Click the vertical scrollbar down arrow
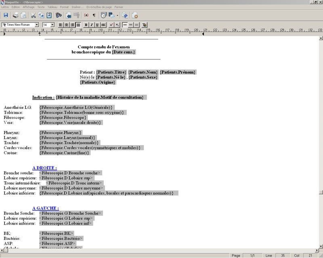This screenshot has height=258, width=323. tap(321, 246)
